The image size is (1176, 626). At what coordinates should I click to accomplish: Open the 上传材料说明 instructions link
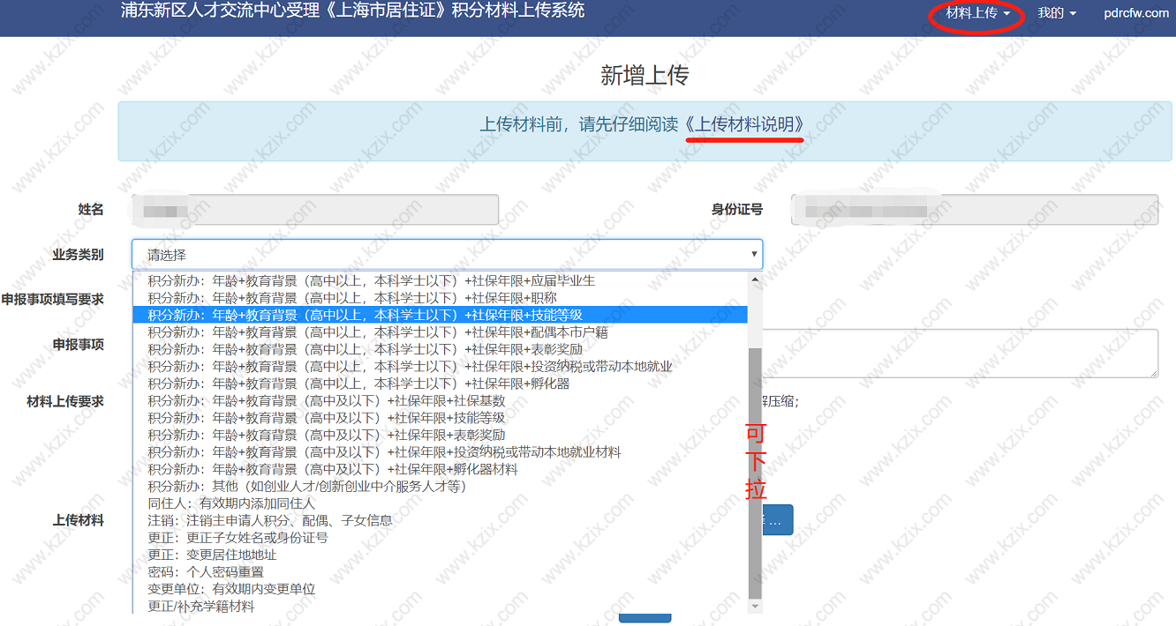(x=744, y=124)
